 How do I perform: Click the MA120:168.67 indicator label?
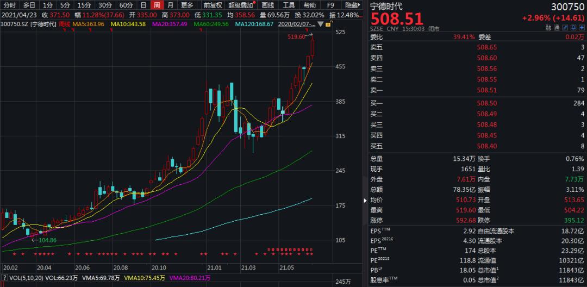254,24
